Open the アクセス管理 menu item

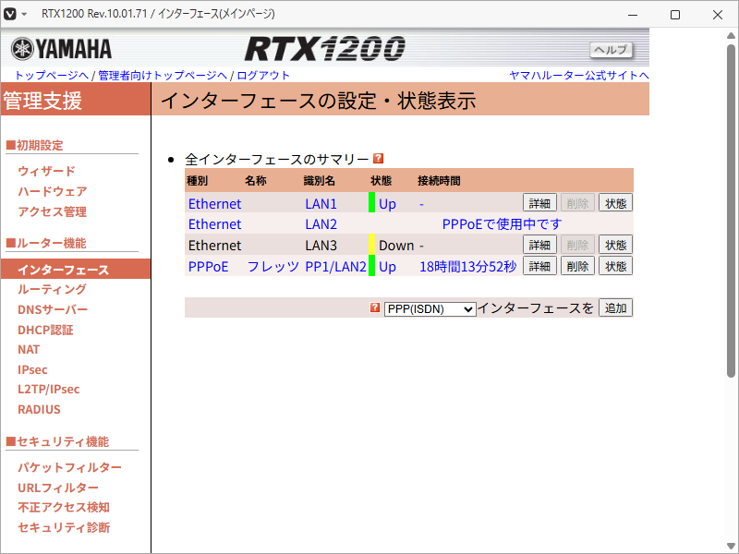pyautogui.click(x=53, y=211)
